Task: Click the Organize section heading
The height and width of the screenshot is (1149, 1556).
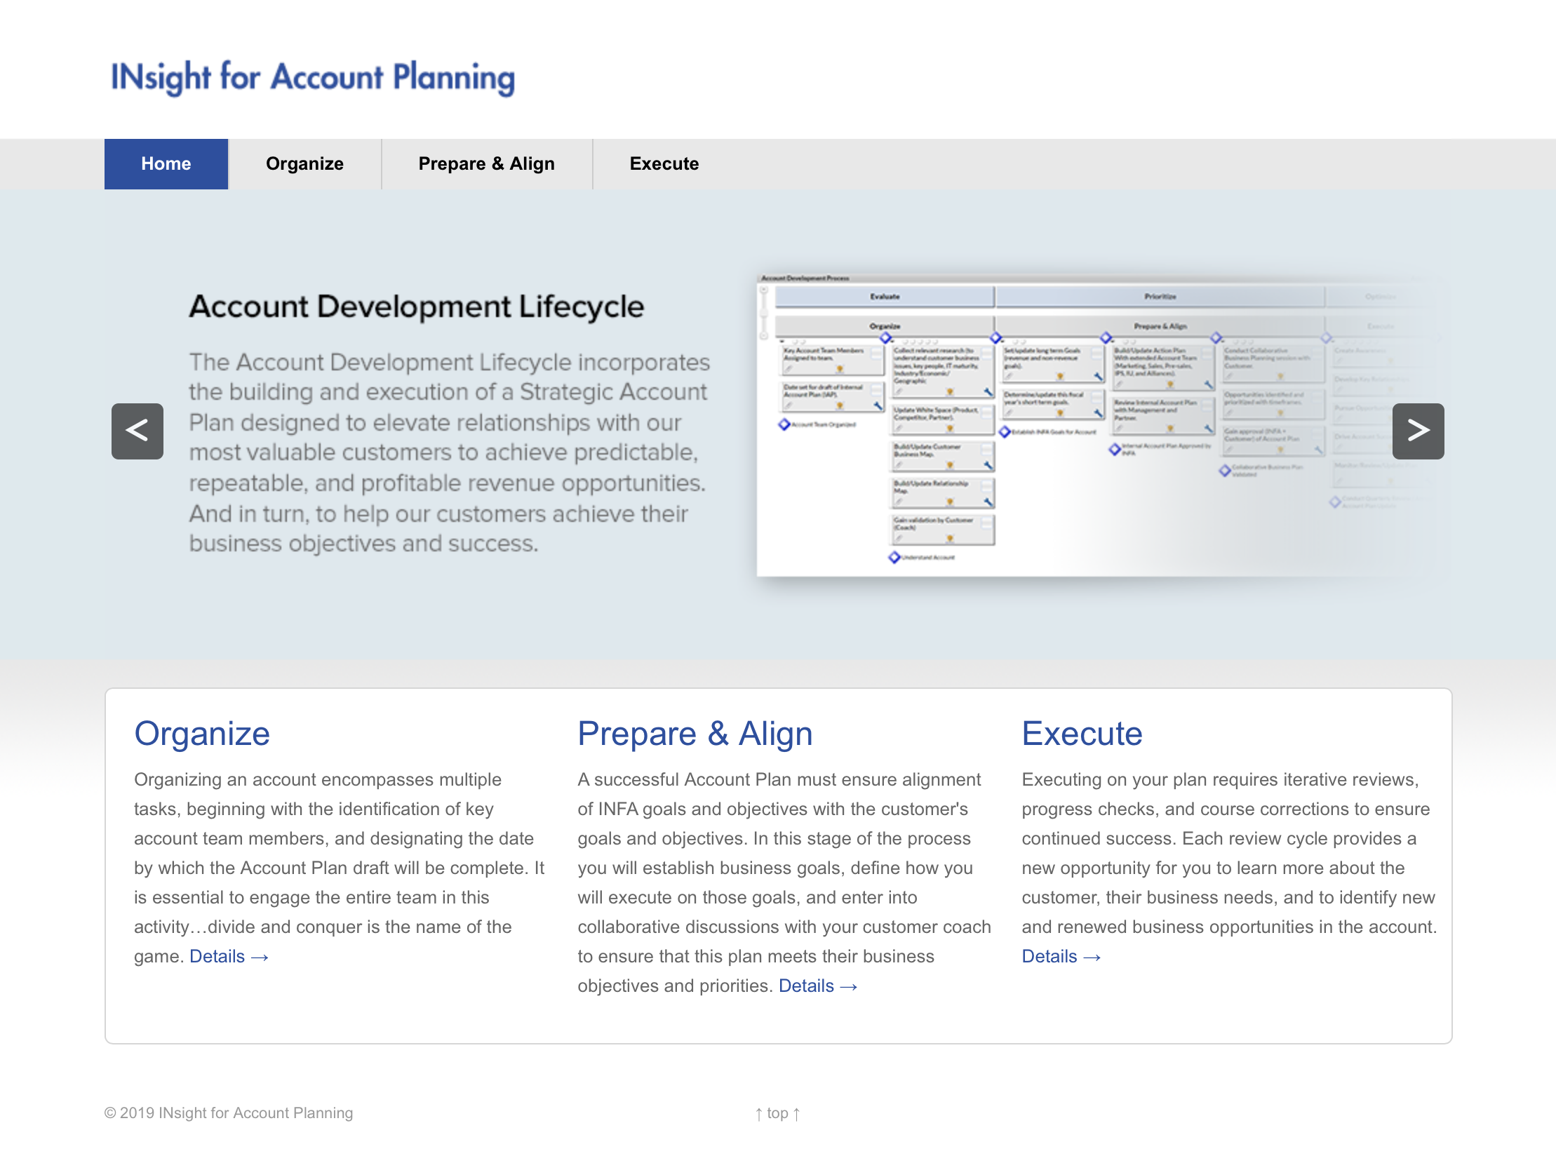Action: pyautogui.click(x=202, y=734)
